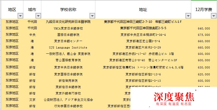Click 东京地区 in the 新宿御苑学院 row
This screenshot has height=110, width=217.
click(x=12, y=80)
